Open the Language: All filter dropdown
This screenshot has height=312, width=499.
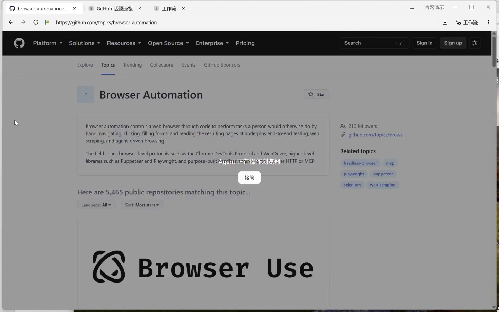[x=96, y=205]
